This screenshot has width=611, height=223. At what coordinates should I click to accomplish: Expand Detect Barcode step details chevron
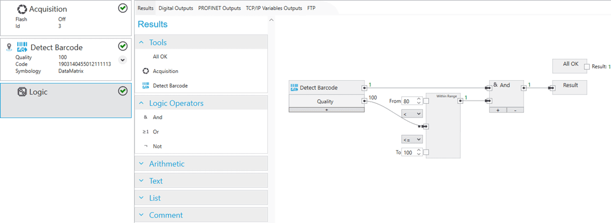coord(123,60)
